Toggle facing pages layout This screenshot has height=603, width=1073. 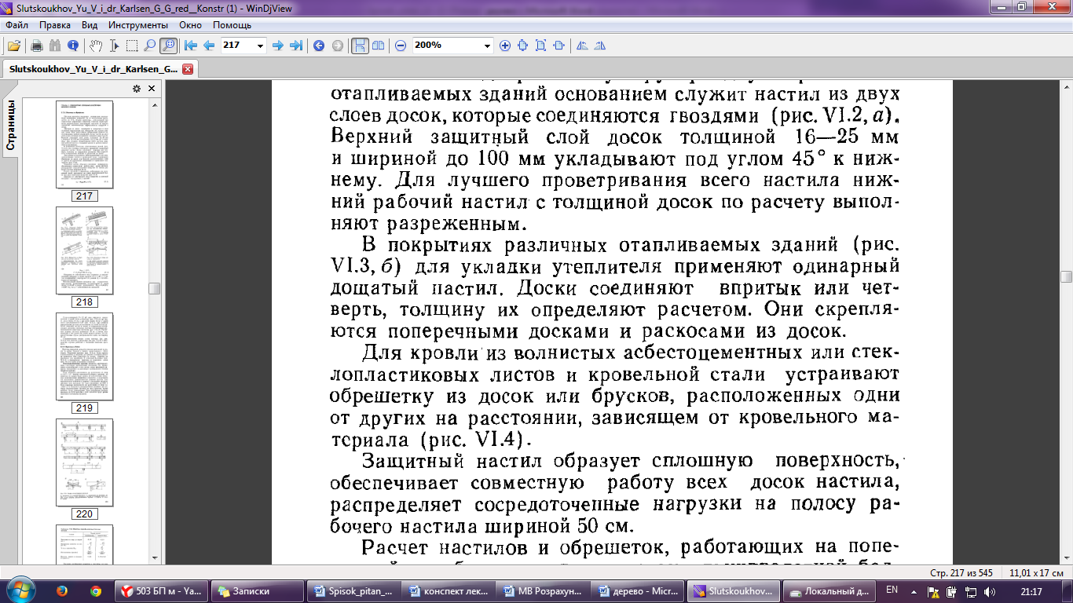pos(379,46)
